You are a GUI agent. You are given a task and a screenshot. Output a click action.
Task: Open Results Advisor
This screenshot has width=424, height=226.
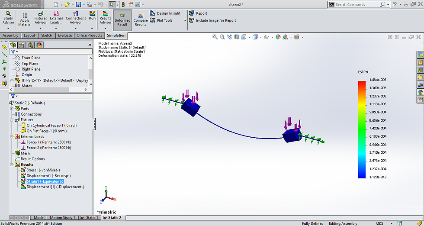[106, 18]
